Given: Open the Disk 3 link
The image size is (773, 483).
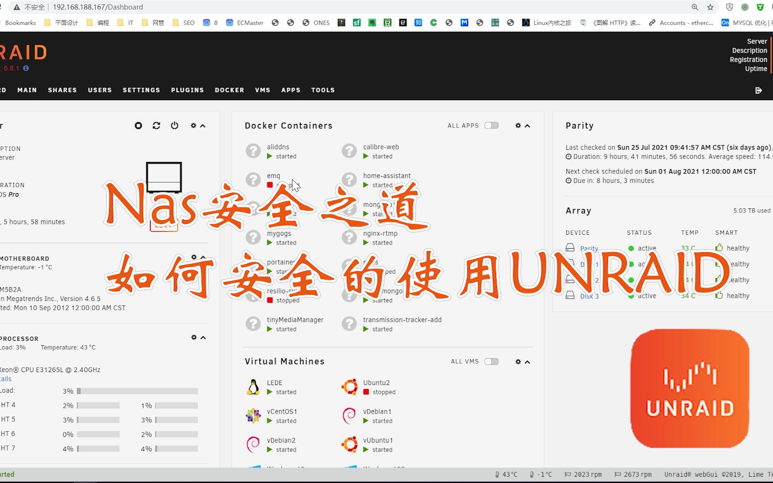Looking at the screenshot, I should (x=589, y=296).
